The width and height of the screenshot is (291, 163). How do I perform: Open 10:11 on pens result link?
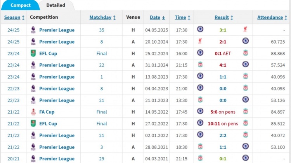pos(222,124)
